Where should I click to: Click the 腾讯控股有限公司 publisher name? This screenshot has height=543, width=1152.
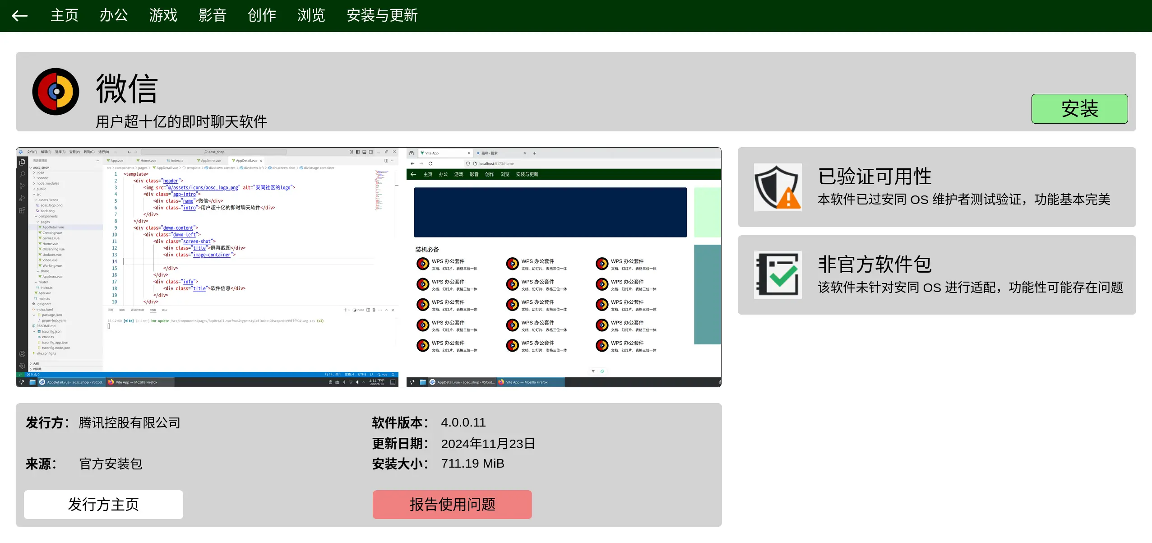point(130,422)
